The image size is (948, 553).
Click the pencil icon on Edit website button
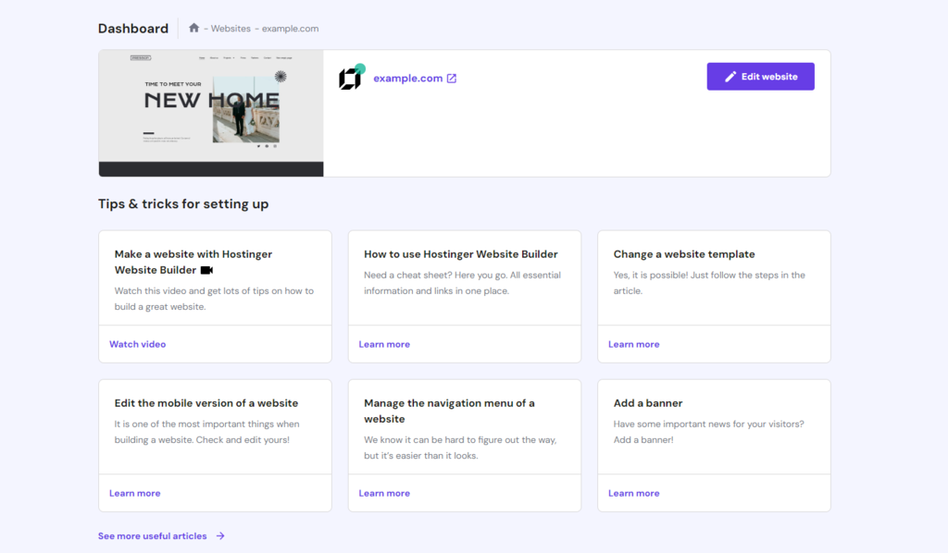click(731, 76)
